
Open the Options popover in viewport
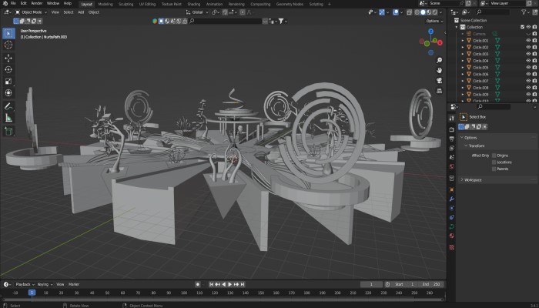(x=434, y=21)
